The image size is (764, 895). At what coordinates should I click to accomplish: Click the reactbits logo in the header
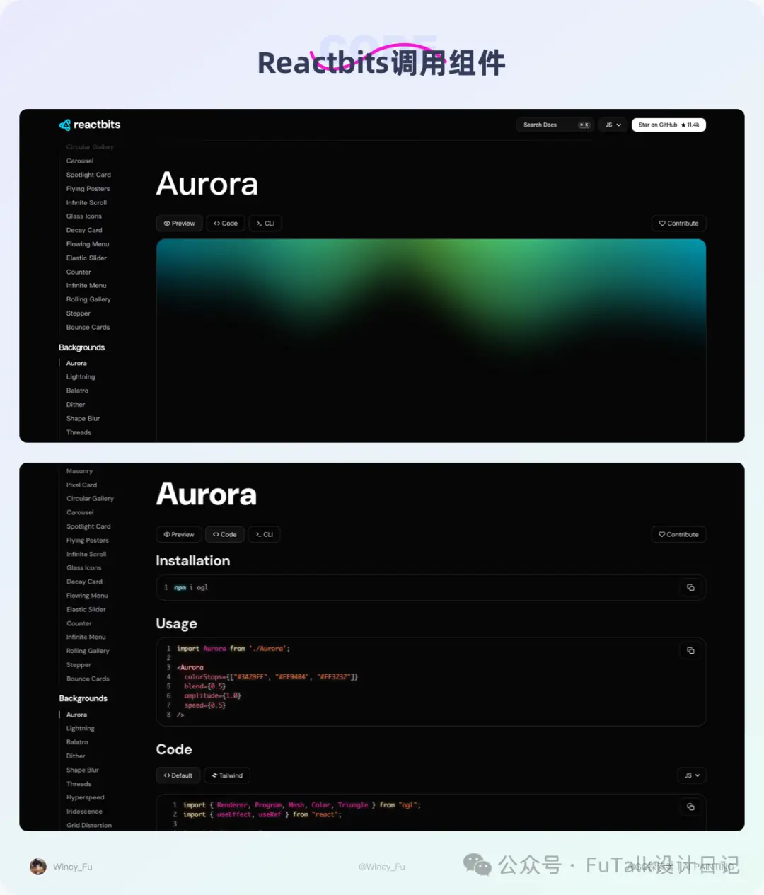coord(90,125)
